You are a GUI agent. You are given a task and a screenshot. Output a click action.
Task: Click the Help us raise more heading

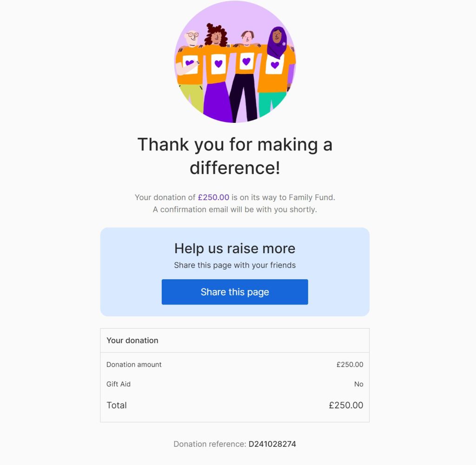point(235,248)
